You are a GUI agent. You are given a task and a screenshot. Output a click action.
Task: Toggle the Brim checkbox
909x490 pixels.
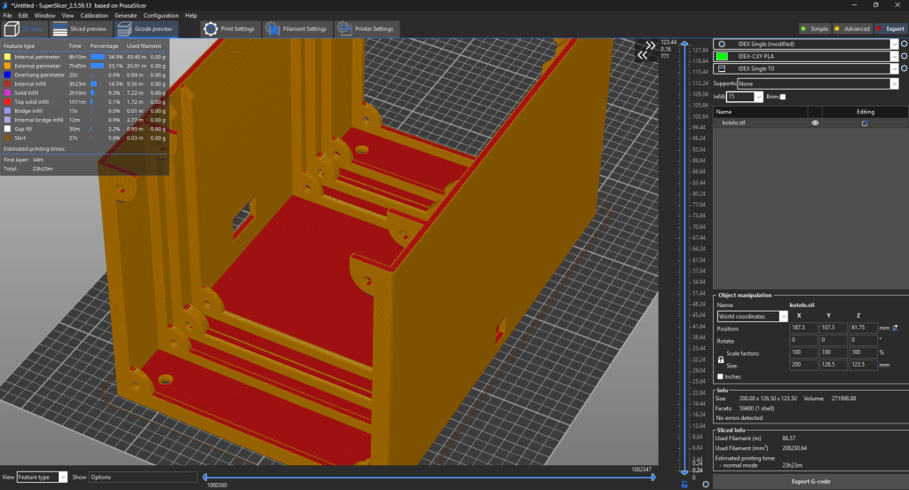point(783,97)
